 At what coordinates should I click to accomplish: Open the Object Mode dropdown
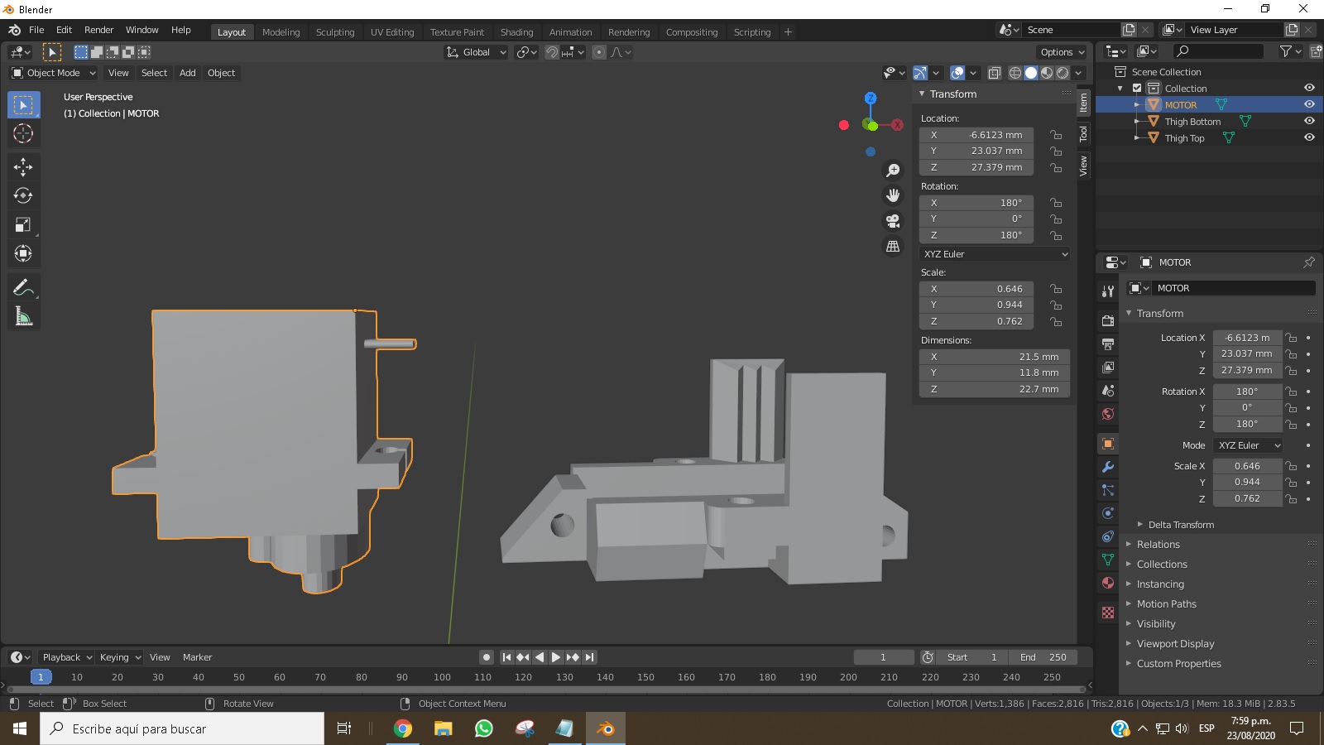click(54, 73)
